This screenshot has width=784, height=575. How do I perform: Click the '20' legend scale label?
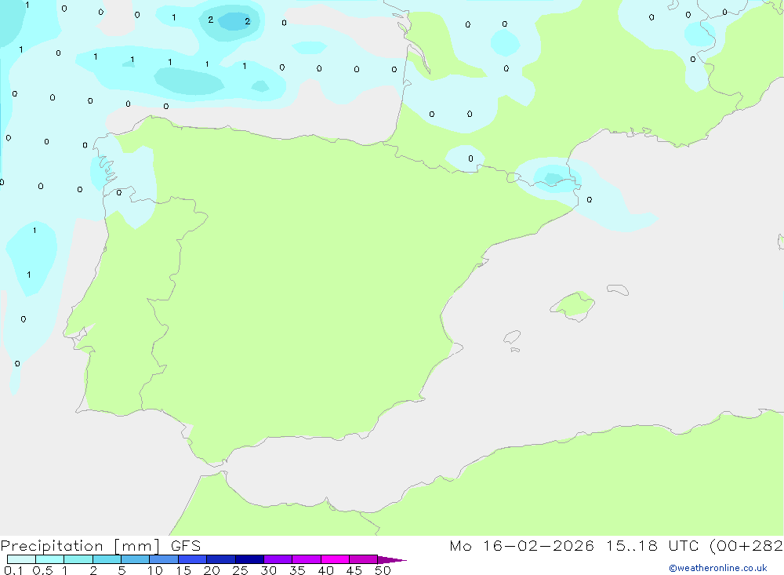click(x=212, y=570)
